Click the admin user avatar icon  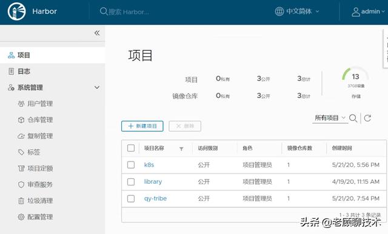(x=356, y=11)
